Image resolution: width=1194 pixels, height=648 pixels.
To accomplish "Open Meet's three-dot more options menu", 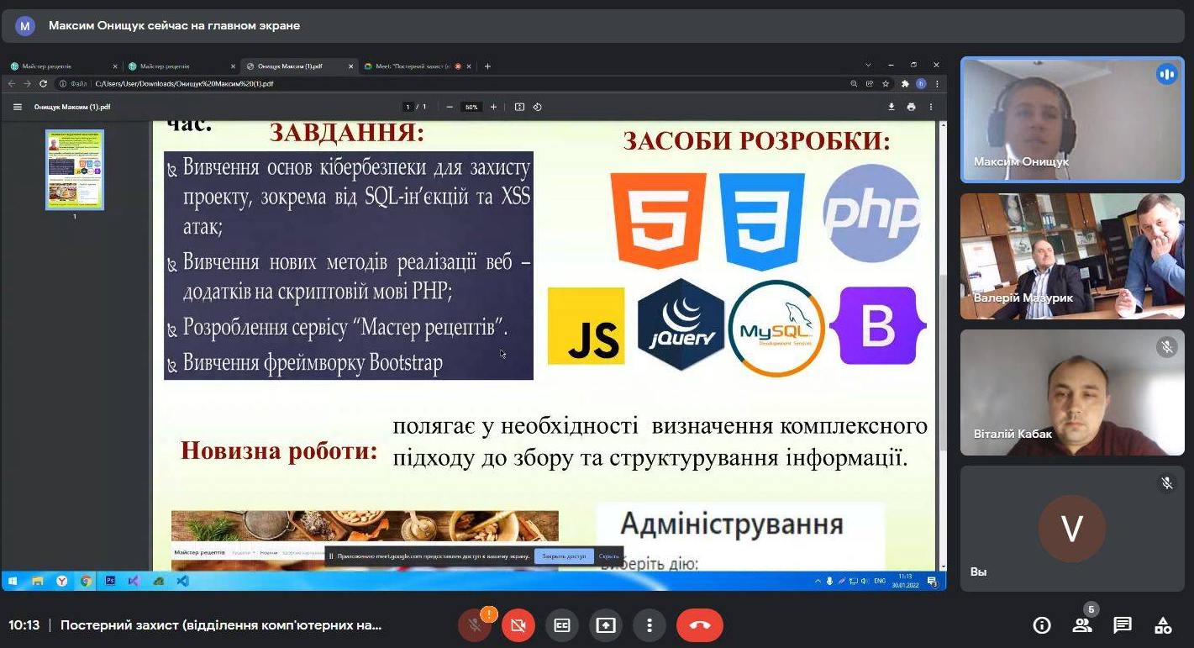I will tap(650, 625).
